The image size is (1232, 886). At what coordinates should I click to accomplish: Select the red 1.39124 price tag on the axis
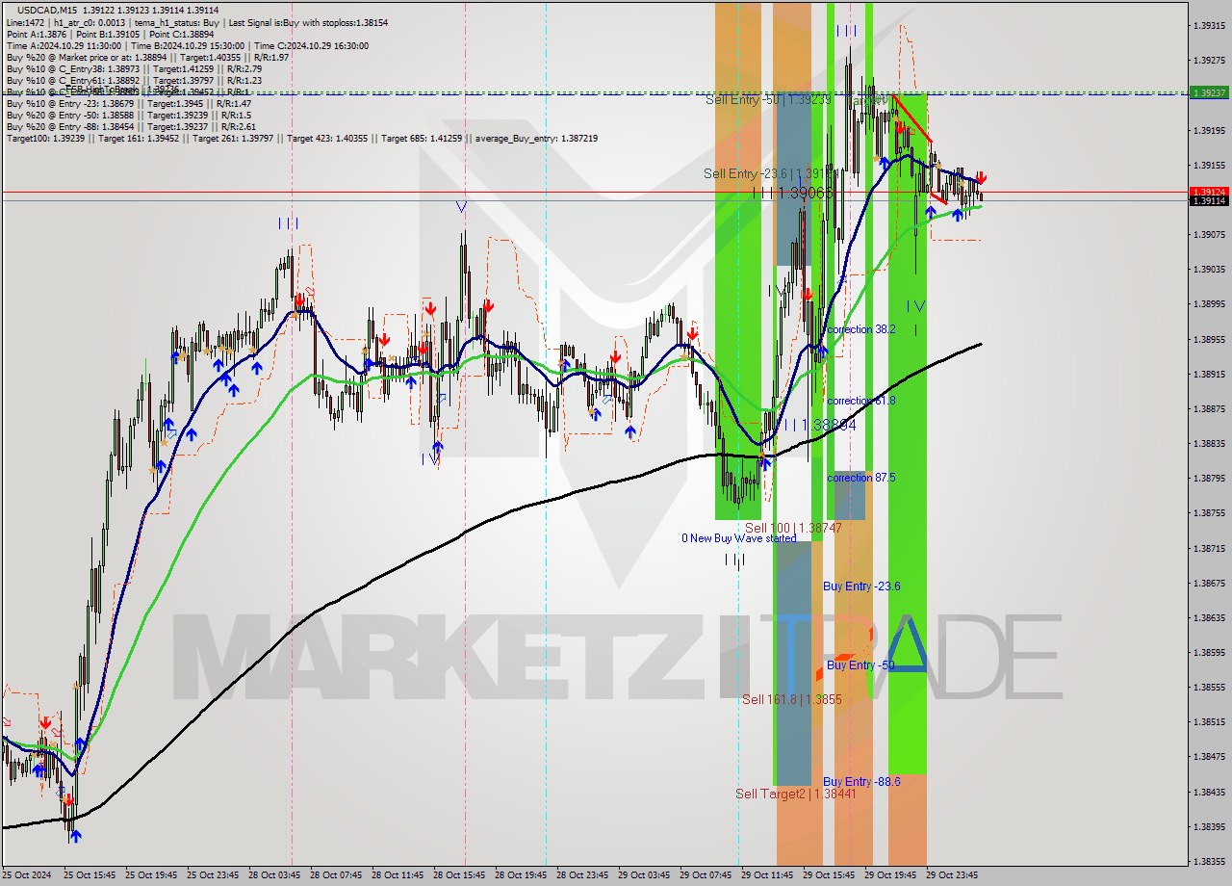pos(1208,192)
